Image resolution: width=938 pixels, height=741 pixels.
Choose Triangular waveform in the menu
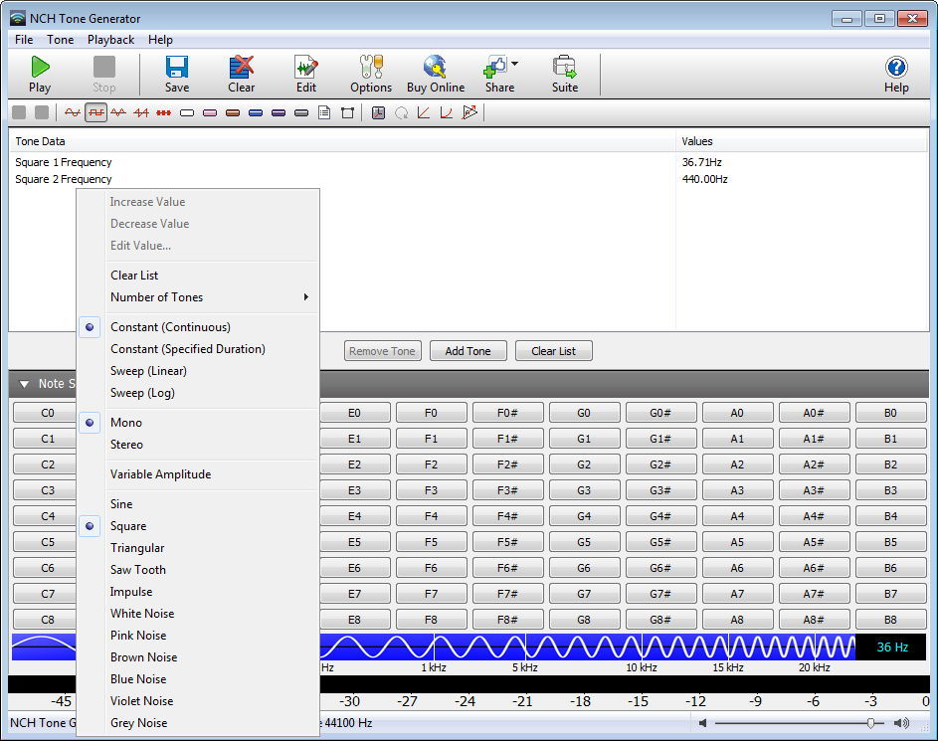tap(197, 548)
